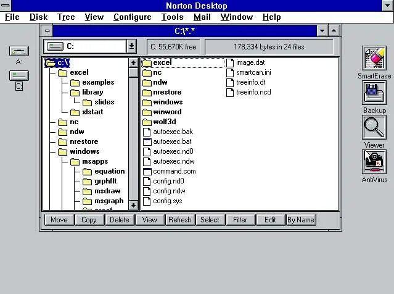The image size is (394, 294).
Task: Open the Configure menu
Action: pyautogui.click(x=133, y=17)
